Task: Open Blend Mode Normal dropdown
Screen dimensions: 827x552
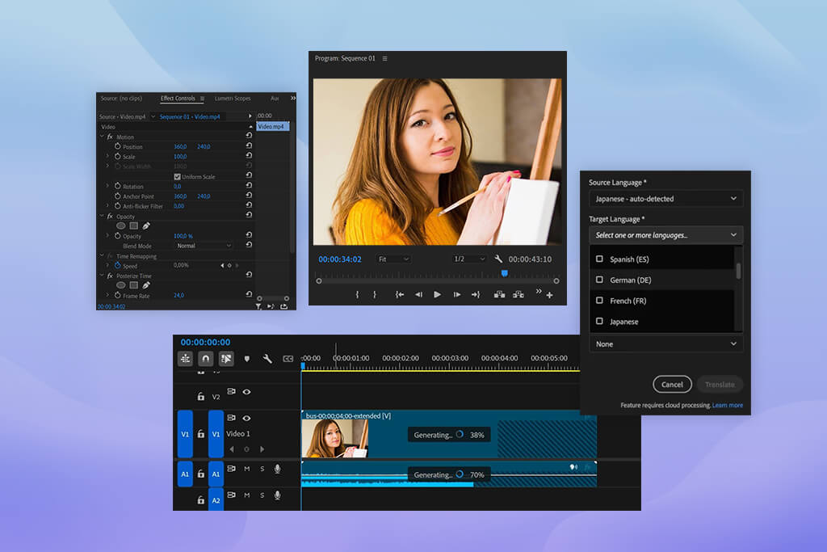Action: pos(204,246)
